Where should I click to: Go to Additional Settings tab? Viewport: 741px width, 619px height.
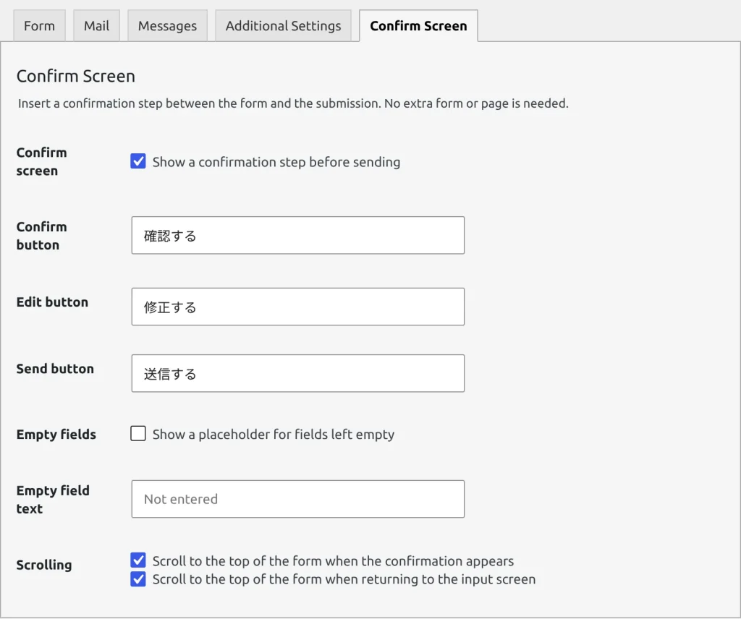(283, 25)
